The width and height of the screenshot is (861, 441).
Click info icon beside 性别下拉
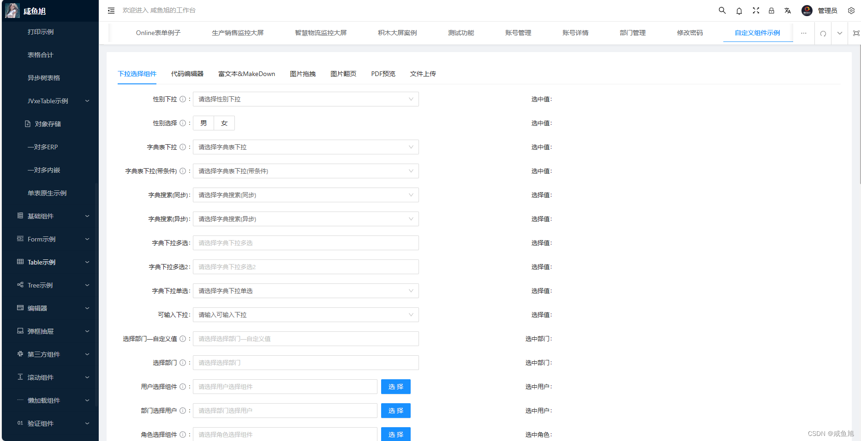pyautogui.click(x=183, y=99)
